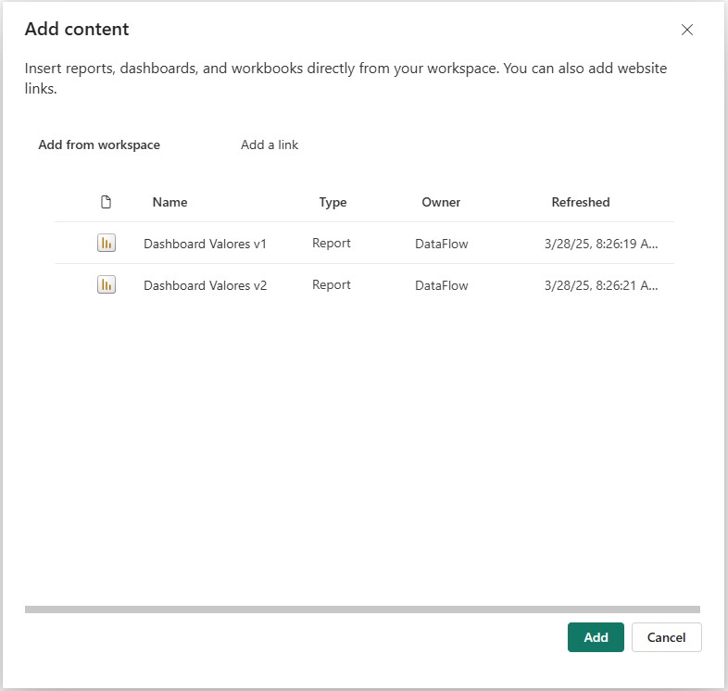The width and height of the screenshot is (728, 691).
Task: Sort by the Name column header
Action: tap(169, 202)
